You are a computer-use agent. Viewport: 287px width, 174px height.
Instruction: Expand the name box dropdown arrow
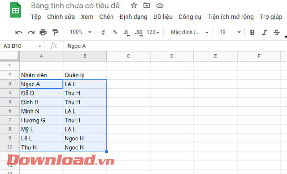click(40, 46)
